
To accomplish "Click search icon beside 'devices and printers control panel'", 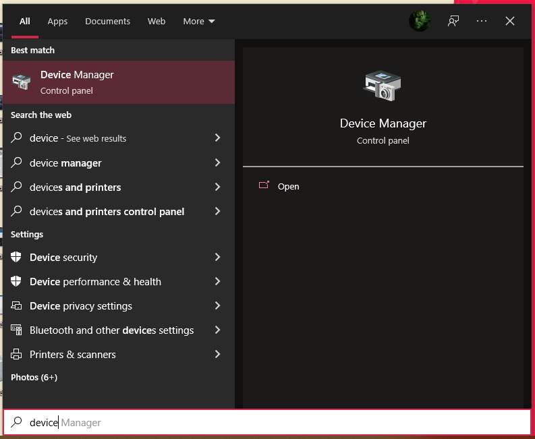I will click(x=16, y=211).
